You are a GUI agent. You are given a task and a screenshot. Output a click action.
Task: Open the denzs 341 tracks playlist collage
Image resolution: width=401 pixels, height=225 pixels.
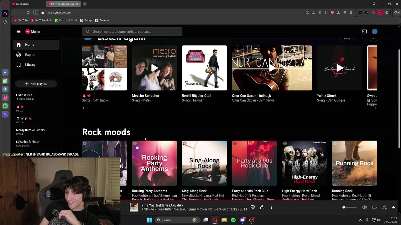[x=104, y=68]
